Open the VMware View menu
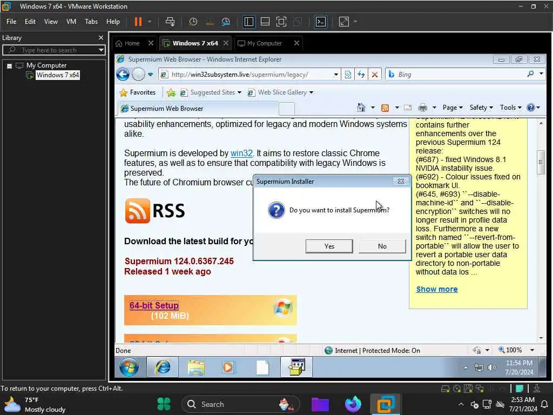Image resolution: width=553 pixels, height=415 pixels. 51,22
